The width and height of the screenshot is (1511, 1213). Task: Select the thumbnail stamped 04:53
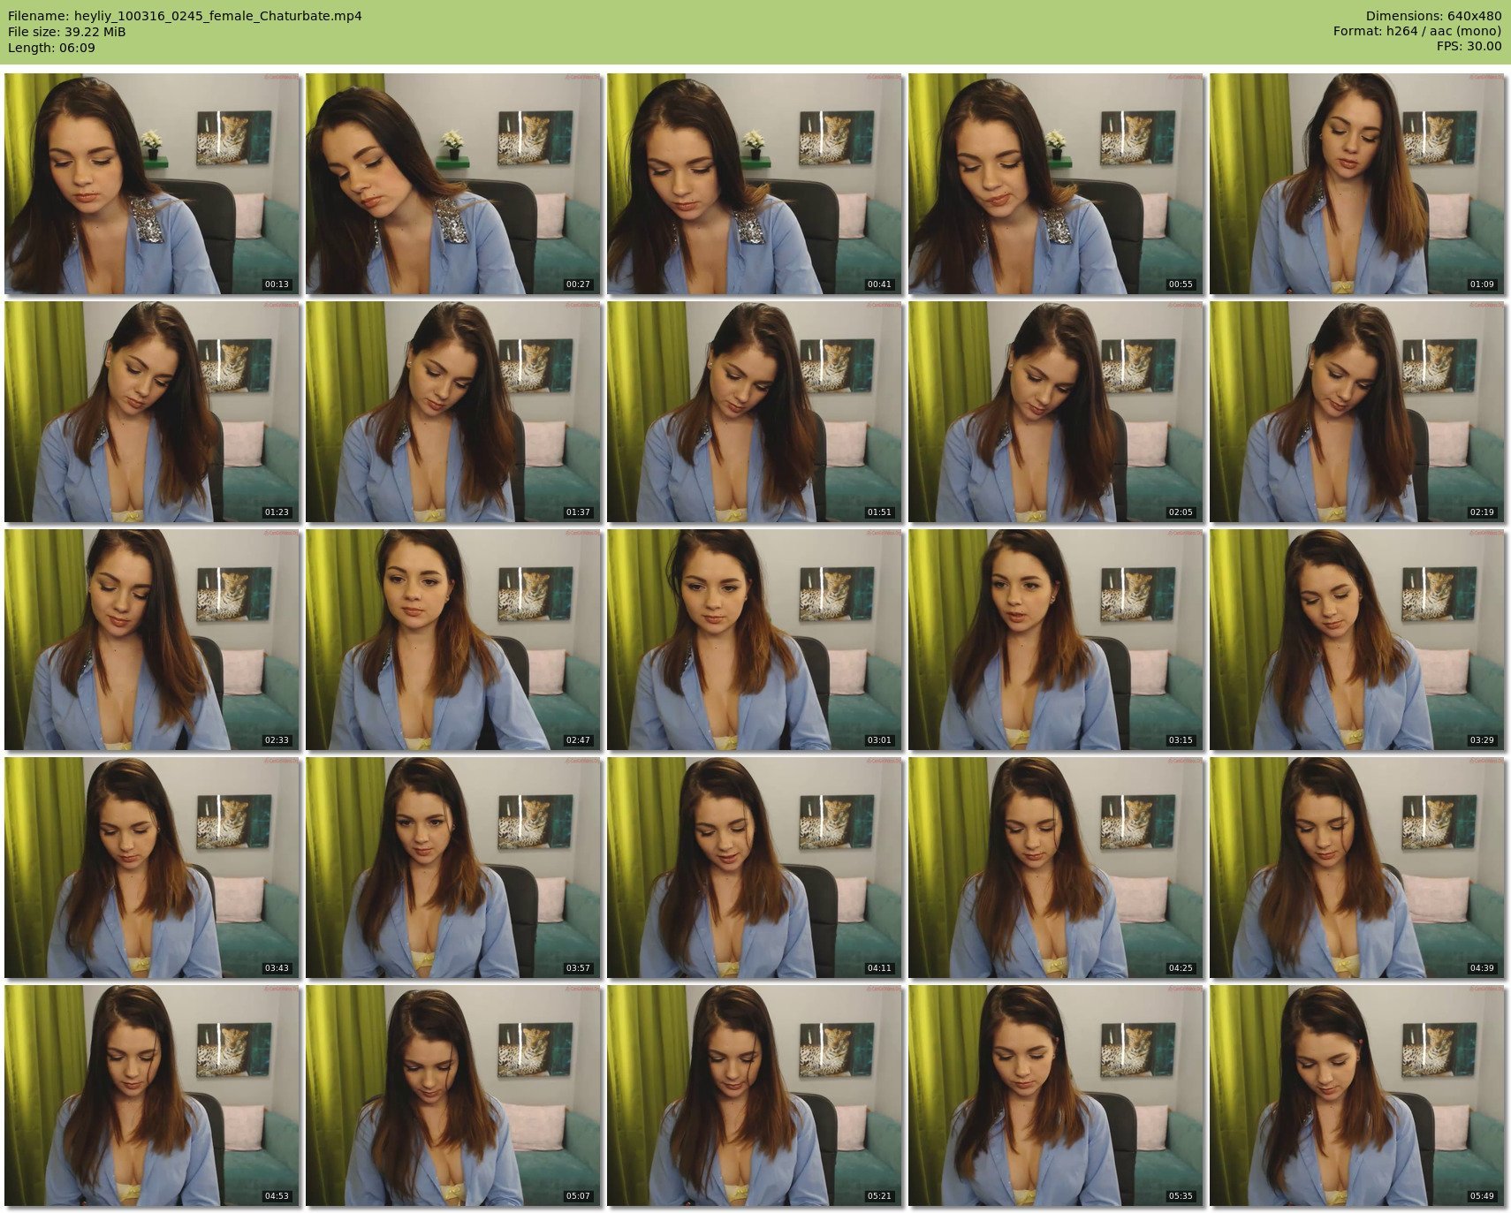tap(152, 1095)
